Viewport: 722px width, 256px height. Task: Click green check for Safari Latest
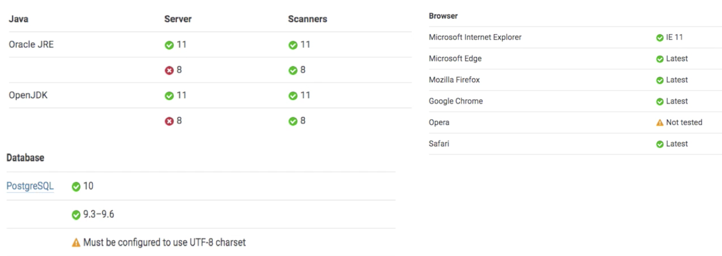point(660,144)
